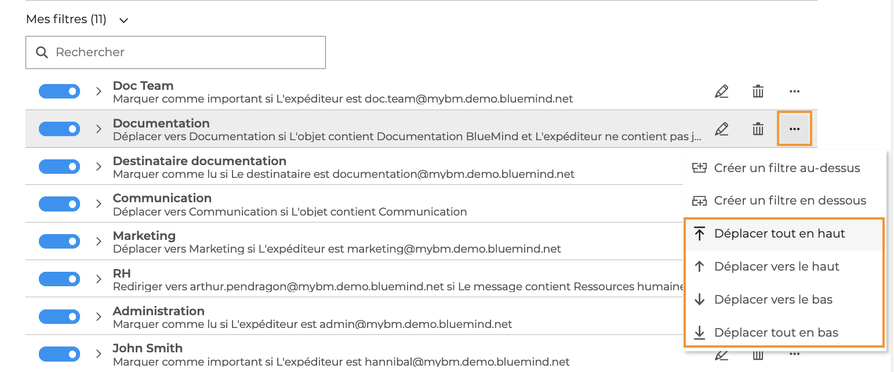This screenshot has width=894, height=372.
Task: Open more options for Doc Team filter
Action: pos(794,92)
